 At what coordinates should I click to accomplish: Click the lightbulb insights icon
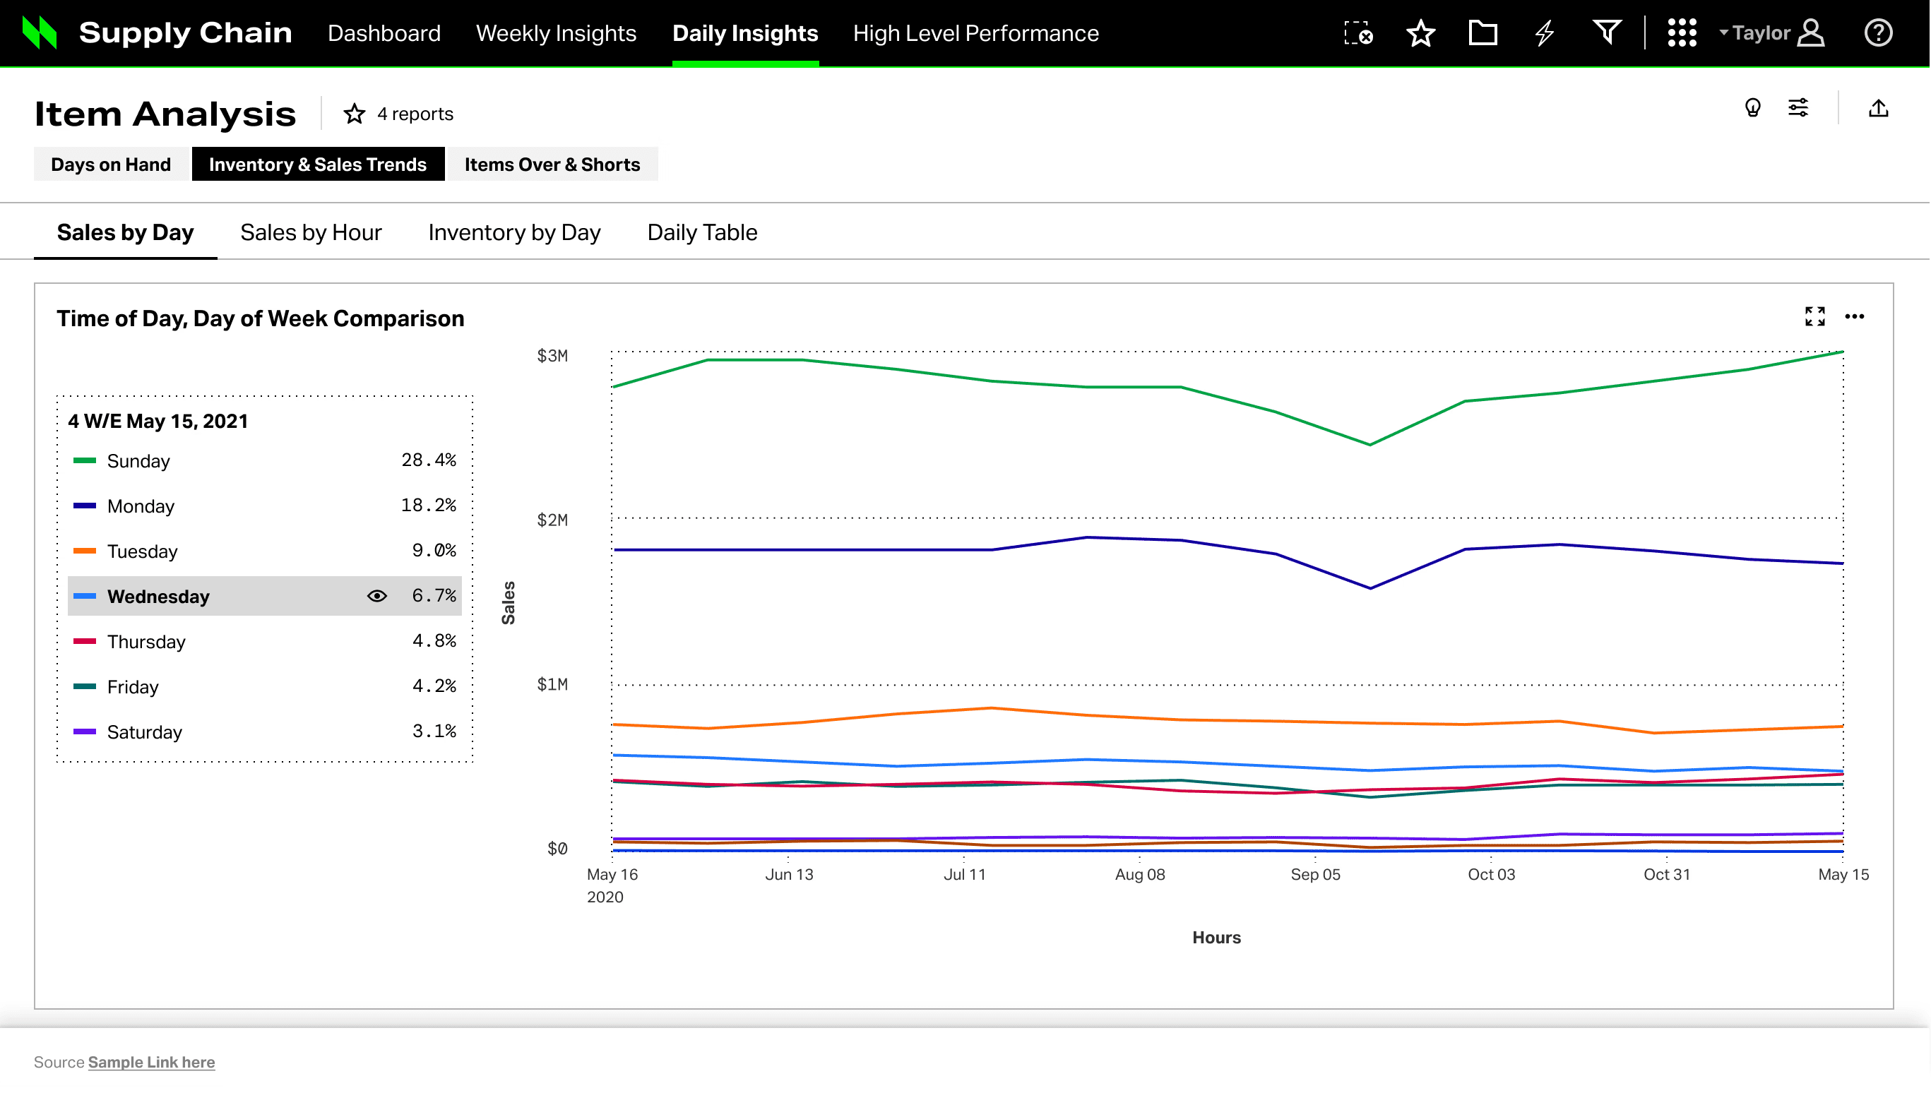pos(1752,108)
